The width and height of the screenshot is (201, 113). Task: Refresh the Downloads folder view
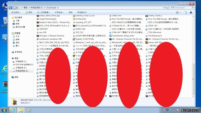(x=167, y=8)
